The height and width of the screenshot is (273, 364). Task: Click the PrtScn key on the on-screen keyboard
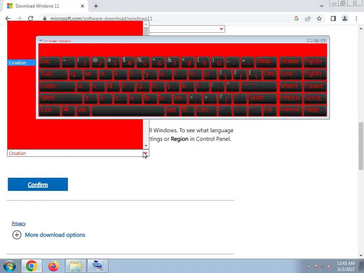[291, 98]
